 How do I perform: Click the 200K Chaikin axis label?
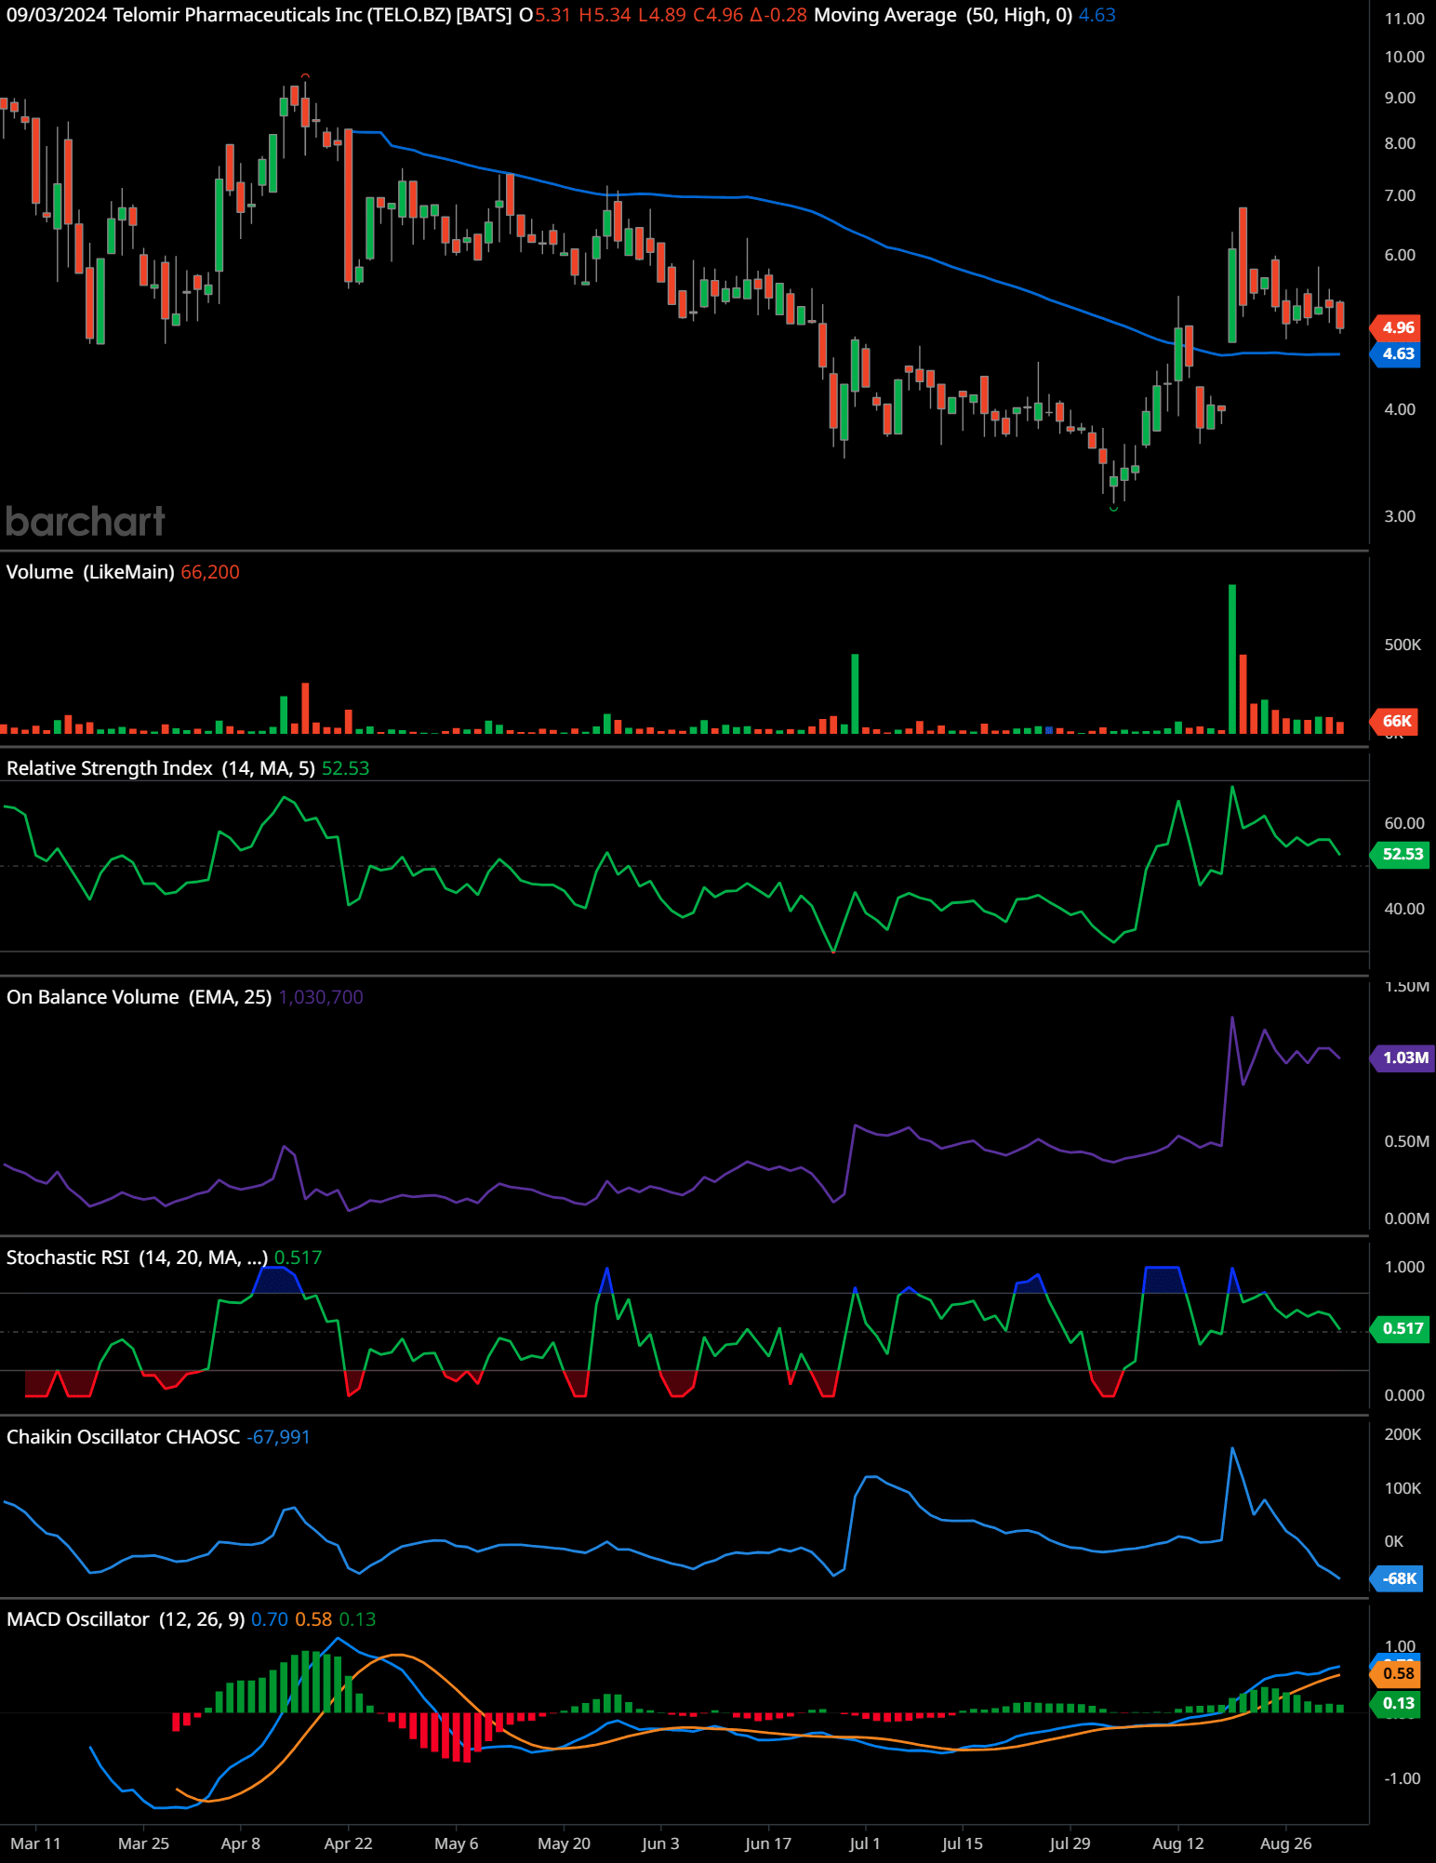(1403, 1434)
